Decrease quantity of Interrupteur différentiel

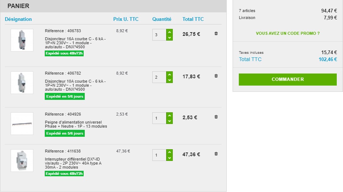pyautogui.click(x=169, y=158)
